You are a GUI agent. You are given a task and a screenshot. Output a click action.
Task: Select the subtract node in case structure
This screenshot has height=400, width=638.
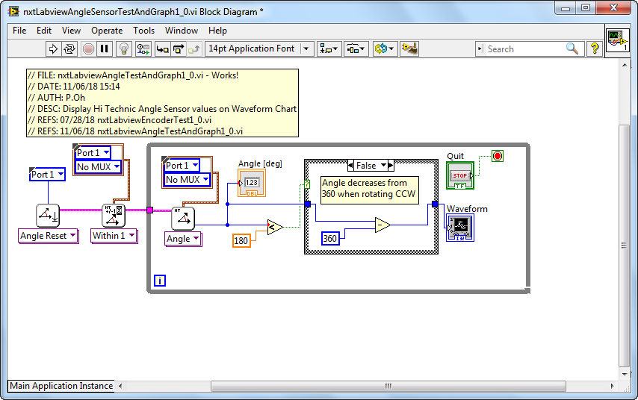[383, 225]
